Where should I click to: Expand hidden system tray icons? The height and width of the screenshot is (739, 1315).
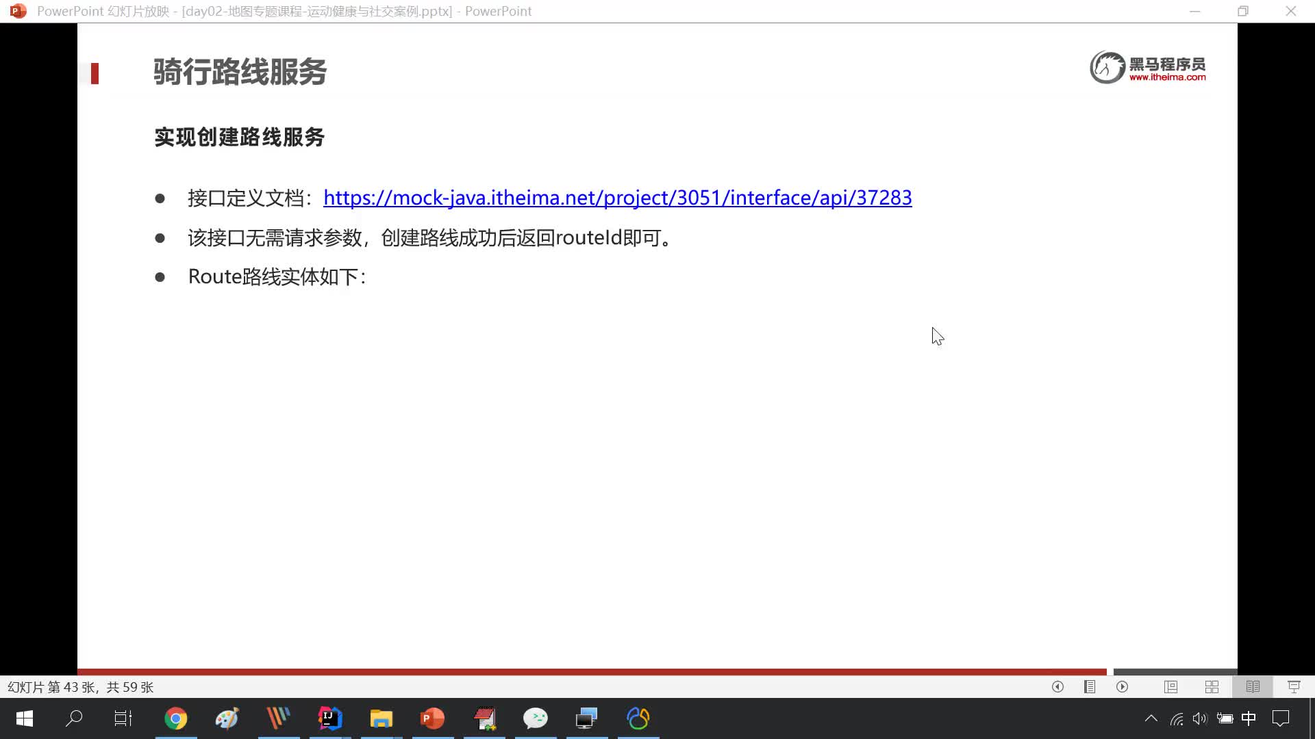coord(1151,718)
